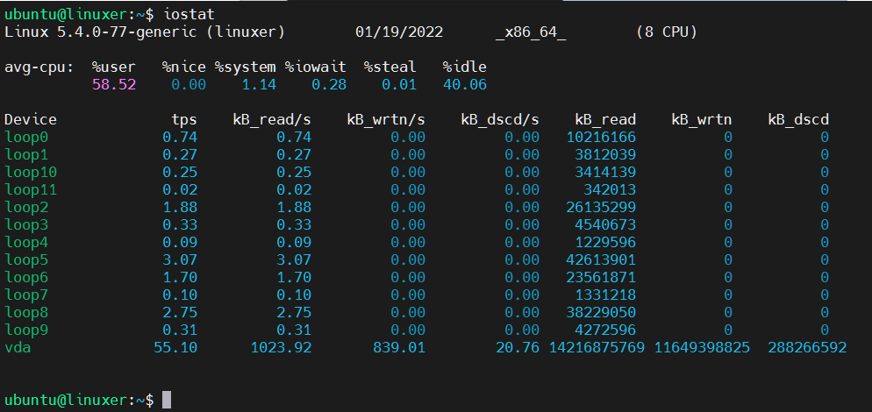
Task: Click loop11's kB_read value 342013
Action: pos(610,189)
